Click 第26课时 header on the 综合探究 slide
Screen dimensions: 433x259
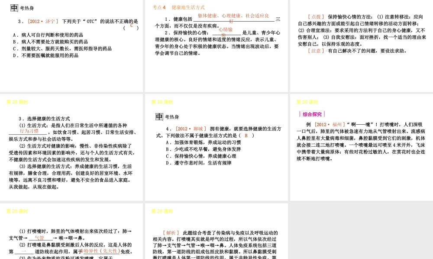pyautogui.click(x=307, y=102)
